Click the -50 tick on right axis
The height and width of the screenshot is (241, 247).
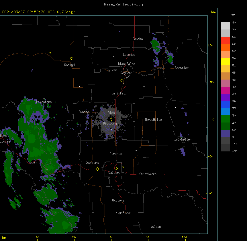pyautogui.click(x=210, y=156)
